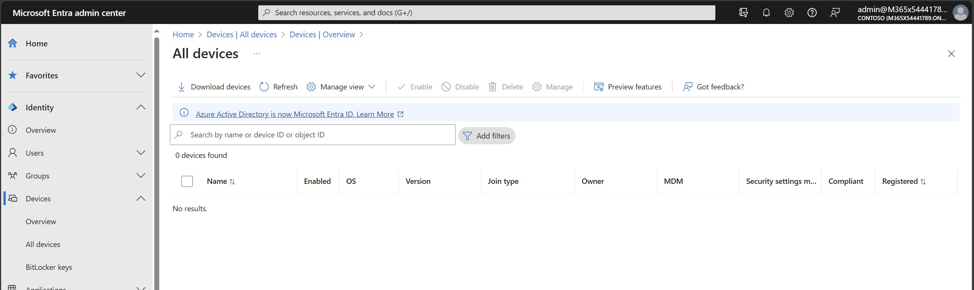
Task: Open portal settings gear in header
Action: (789, 13)
